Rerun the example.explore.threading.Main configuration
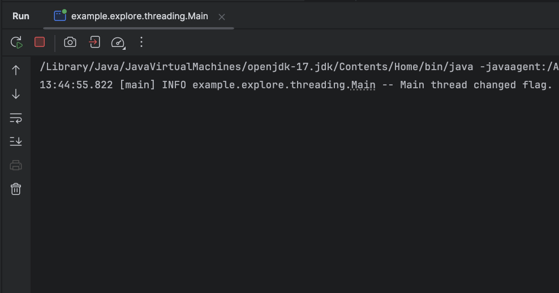The width and height of the screenshot is (559, 293). [16, 42]
